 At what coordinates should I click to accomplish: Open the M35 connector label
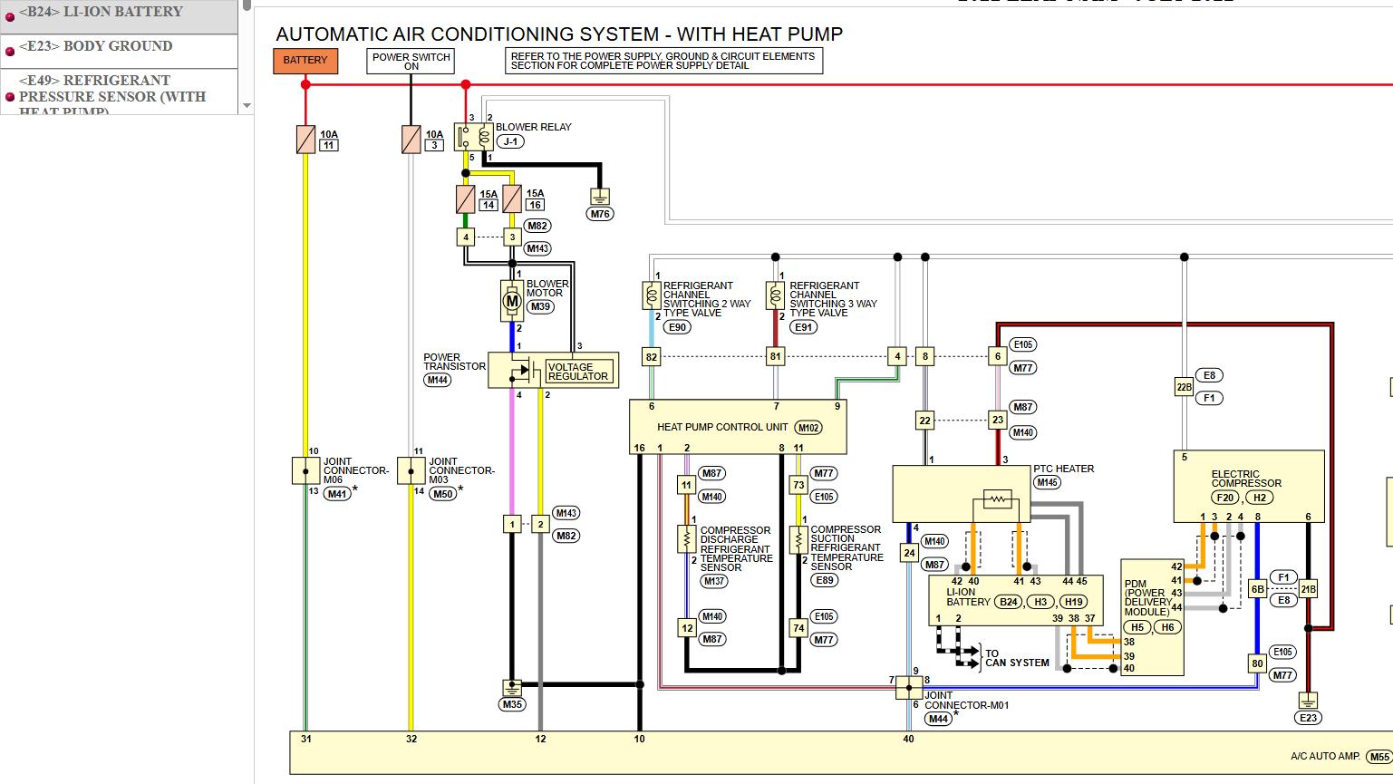point(512,704)
